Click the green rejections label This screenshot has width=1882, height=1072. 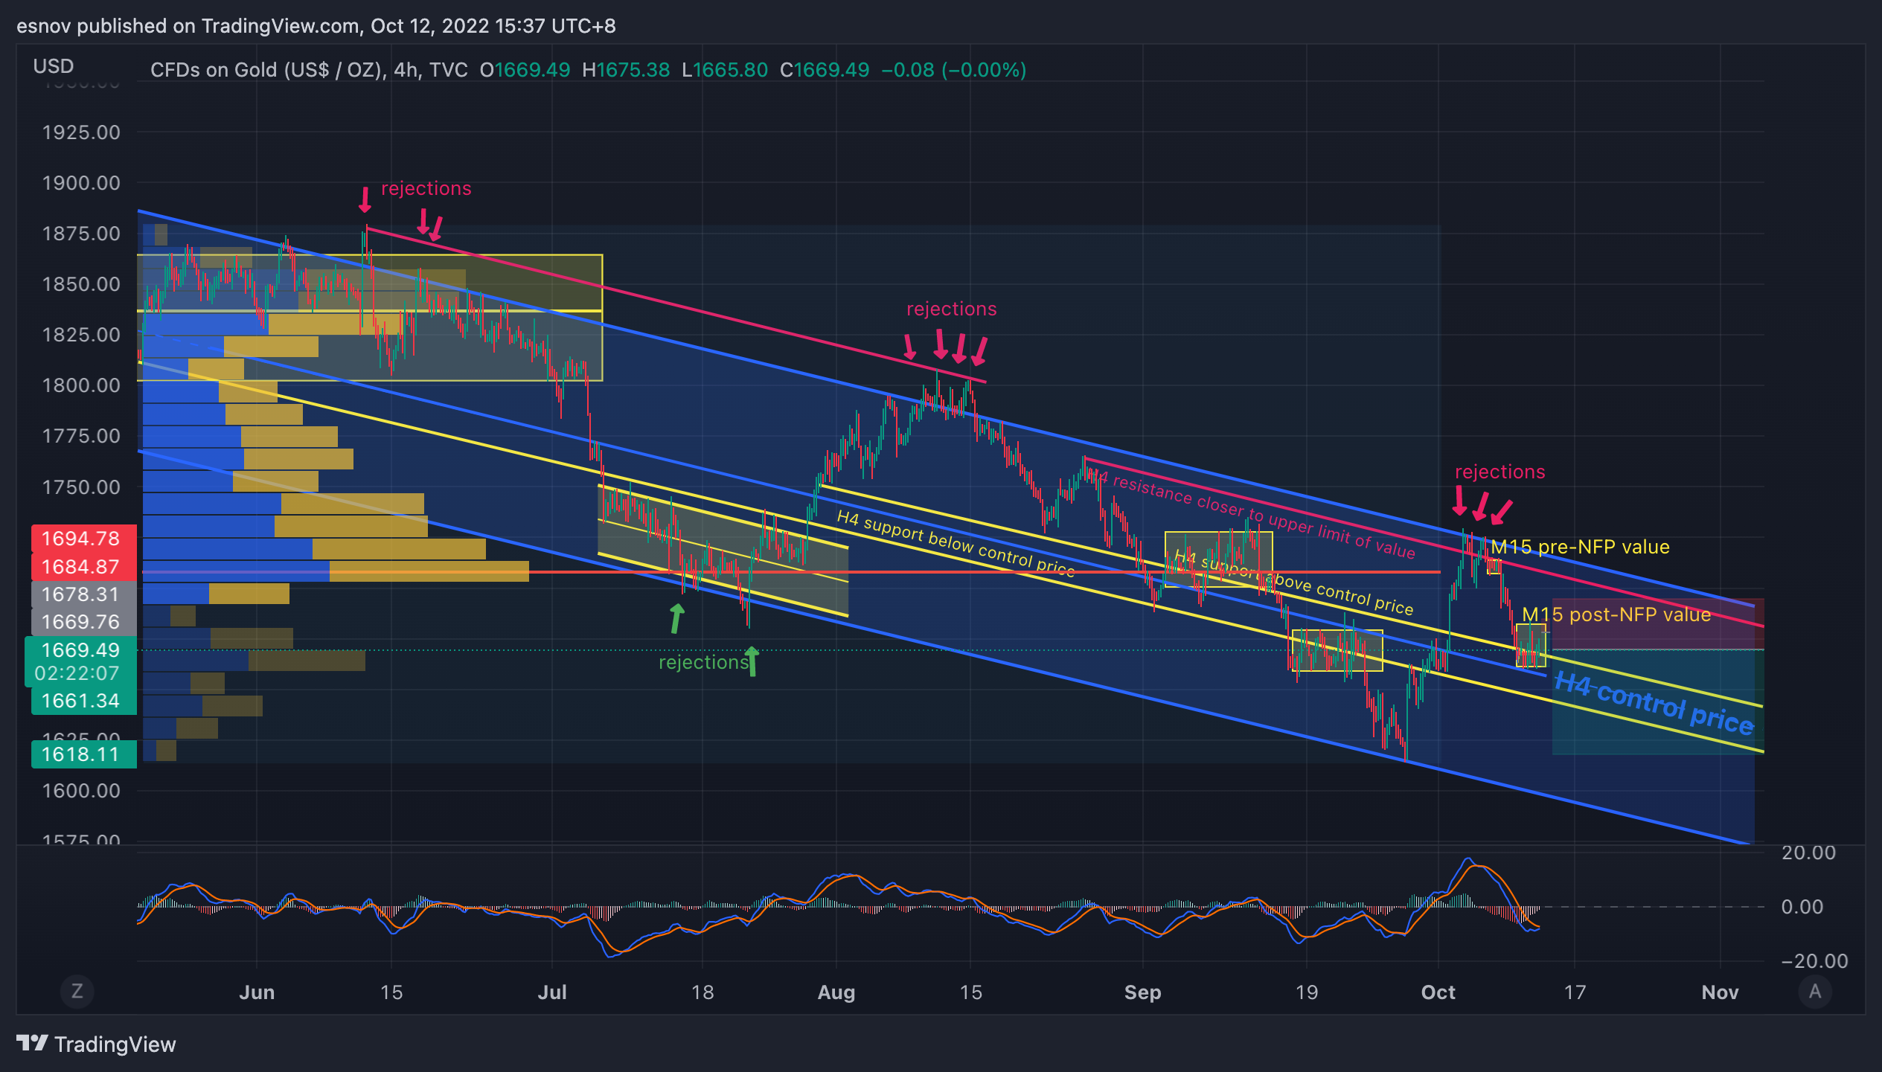[703, 662]
